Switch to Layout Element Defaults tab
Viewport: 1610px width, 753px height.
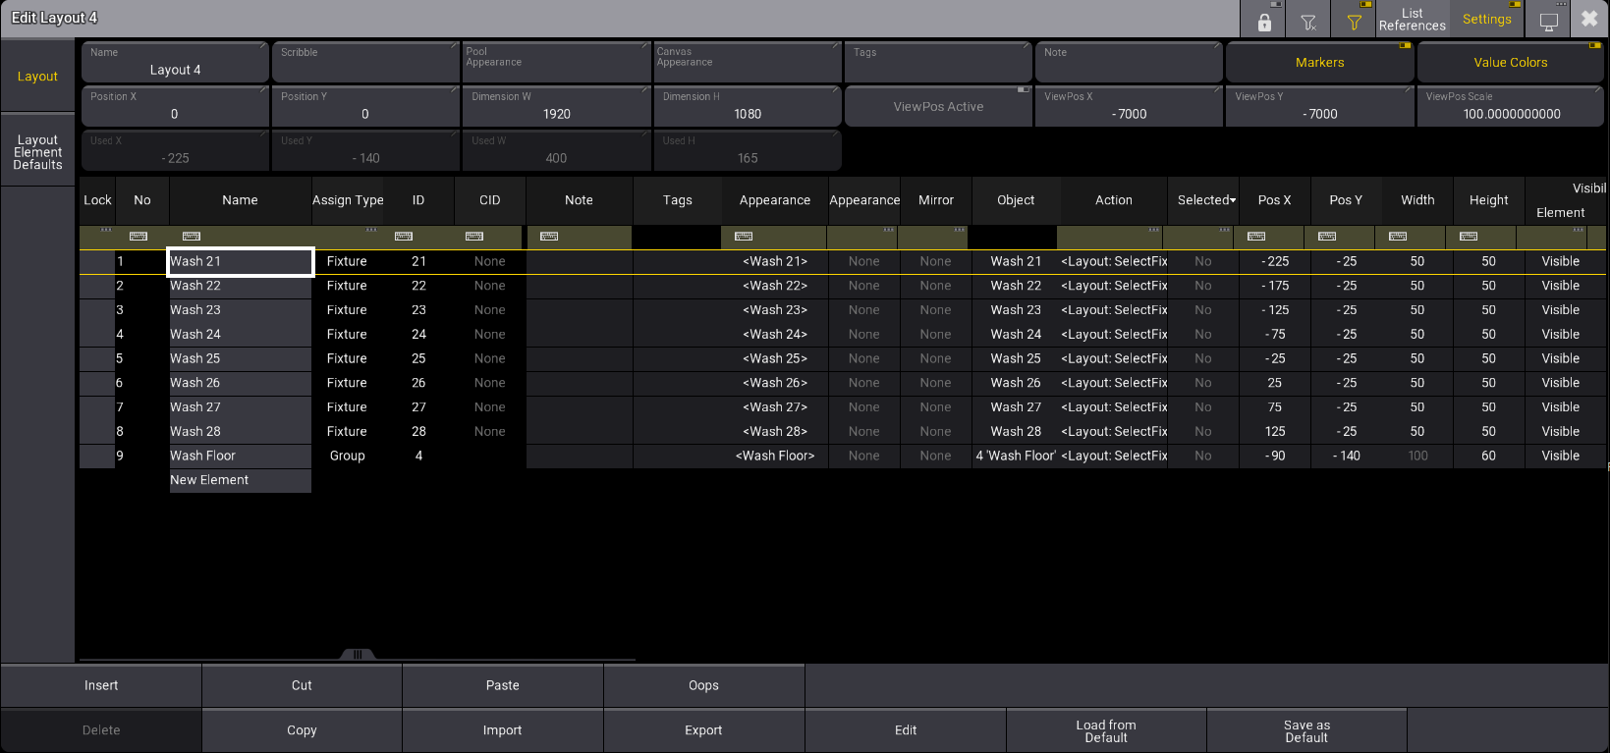[38, 152]
